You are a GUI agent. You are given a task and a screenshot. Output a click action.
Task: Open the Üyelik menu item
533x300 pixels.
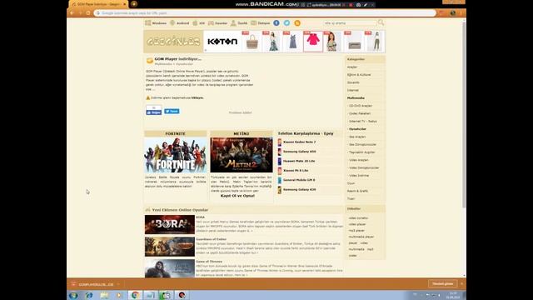click(x=239, y=23)
